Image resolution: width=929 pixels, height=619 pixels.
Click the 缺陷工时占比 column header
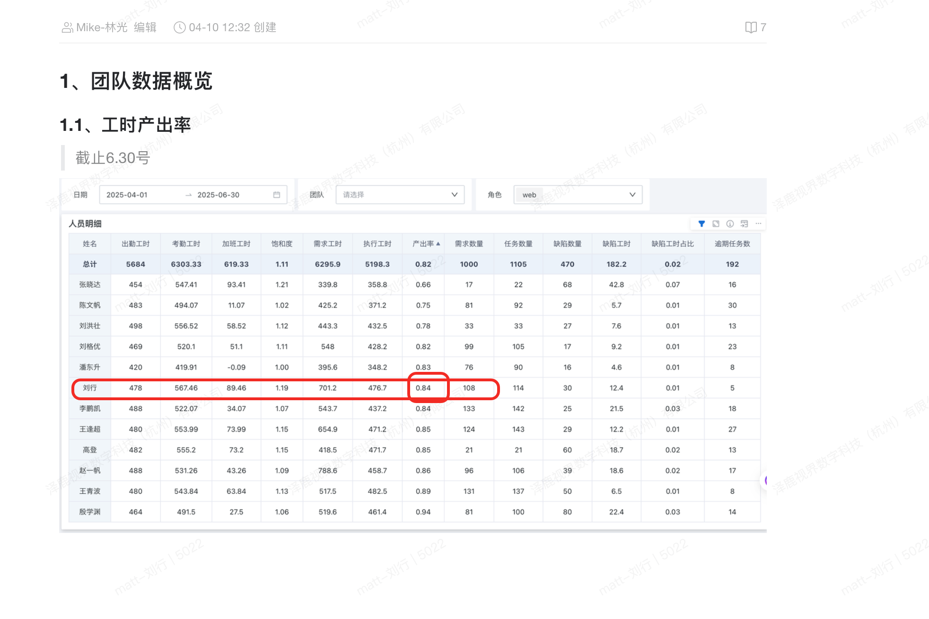(673, 244)
